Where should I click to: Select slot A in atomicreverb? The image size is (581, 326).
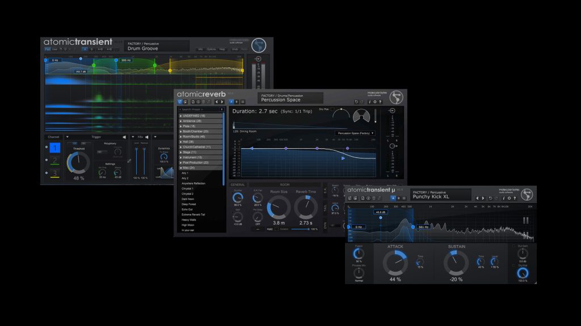point(231,102)
